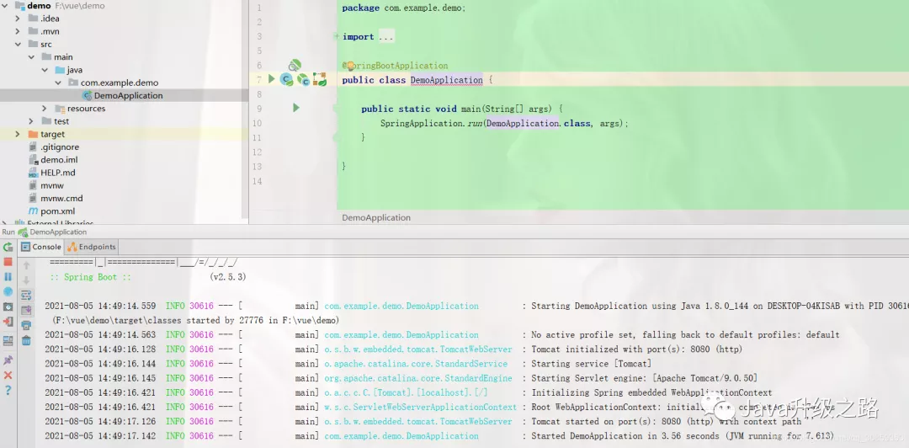The height and width of the screenshot is (448, 909).
Task: Click the ServletWebServerApplicationContext logger name
Action: pyautogui.click(x=420, y=408)
